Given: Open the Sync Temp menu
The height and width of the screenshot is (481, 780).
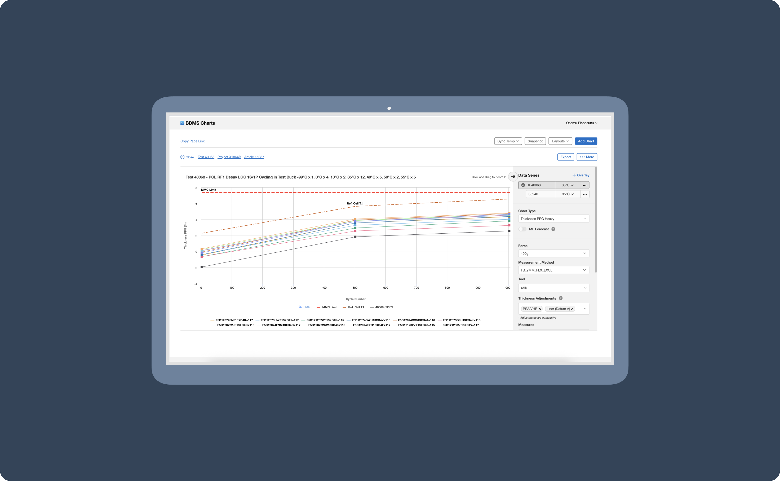Looking at the screenshot, I should (508, 141).
